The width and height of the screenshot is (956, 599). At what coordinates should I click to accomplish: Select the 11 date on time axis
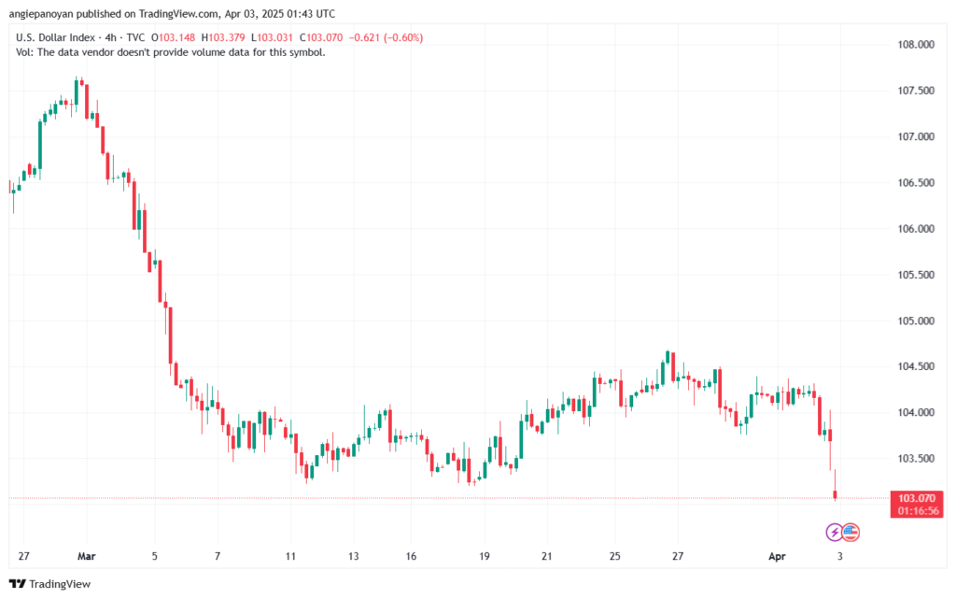point(290,556)
